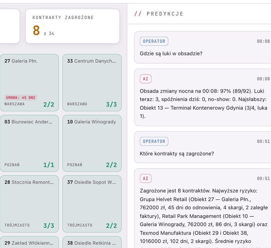Screen dimensions: 271x248
Task: Click the TRÓJMIASTO label on Stocznia Remont
Action: [17, 225]
